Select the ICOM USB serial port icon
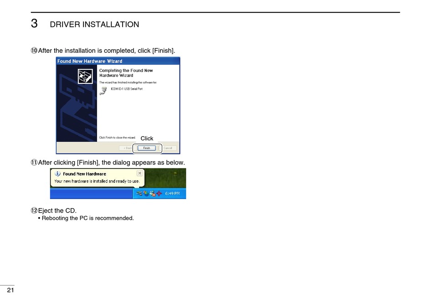 pos(103,90)
